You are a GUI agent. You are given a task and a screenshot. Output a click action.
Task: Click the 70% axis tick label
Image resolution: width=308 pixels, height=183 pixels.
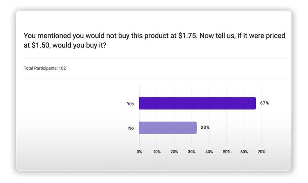click(x=261, y=152)
